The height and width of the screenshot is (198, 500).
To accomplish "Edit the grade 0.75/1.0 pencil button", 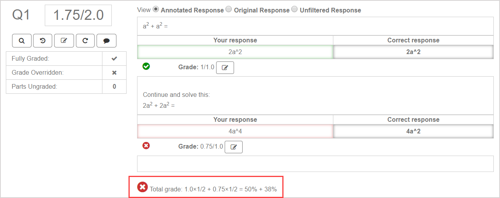I will (234, 147).
